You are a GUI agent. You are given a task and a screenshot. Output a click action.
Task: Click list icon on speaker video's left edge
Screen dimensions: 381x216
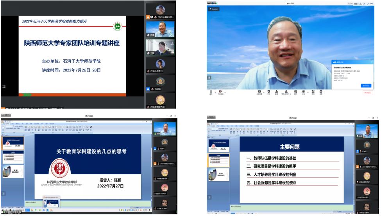pos(209,77)
